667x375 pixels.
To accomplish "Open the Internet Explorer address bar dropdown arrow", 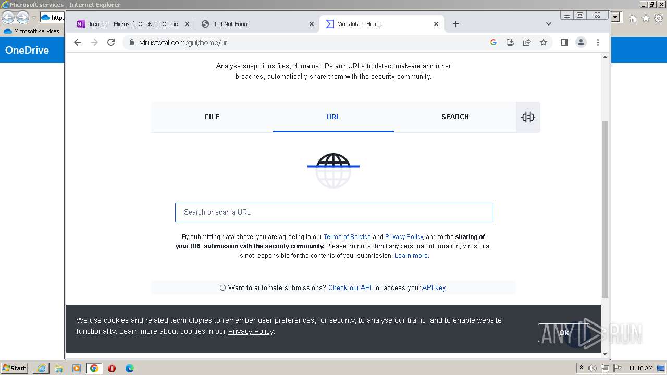I will (x=616, y=17).
